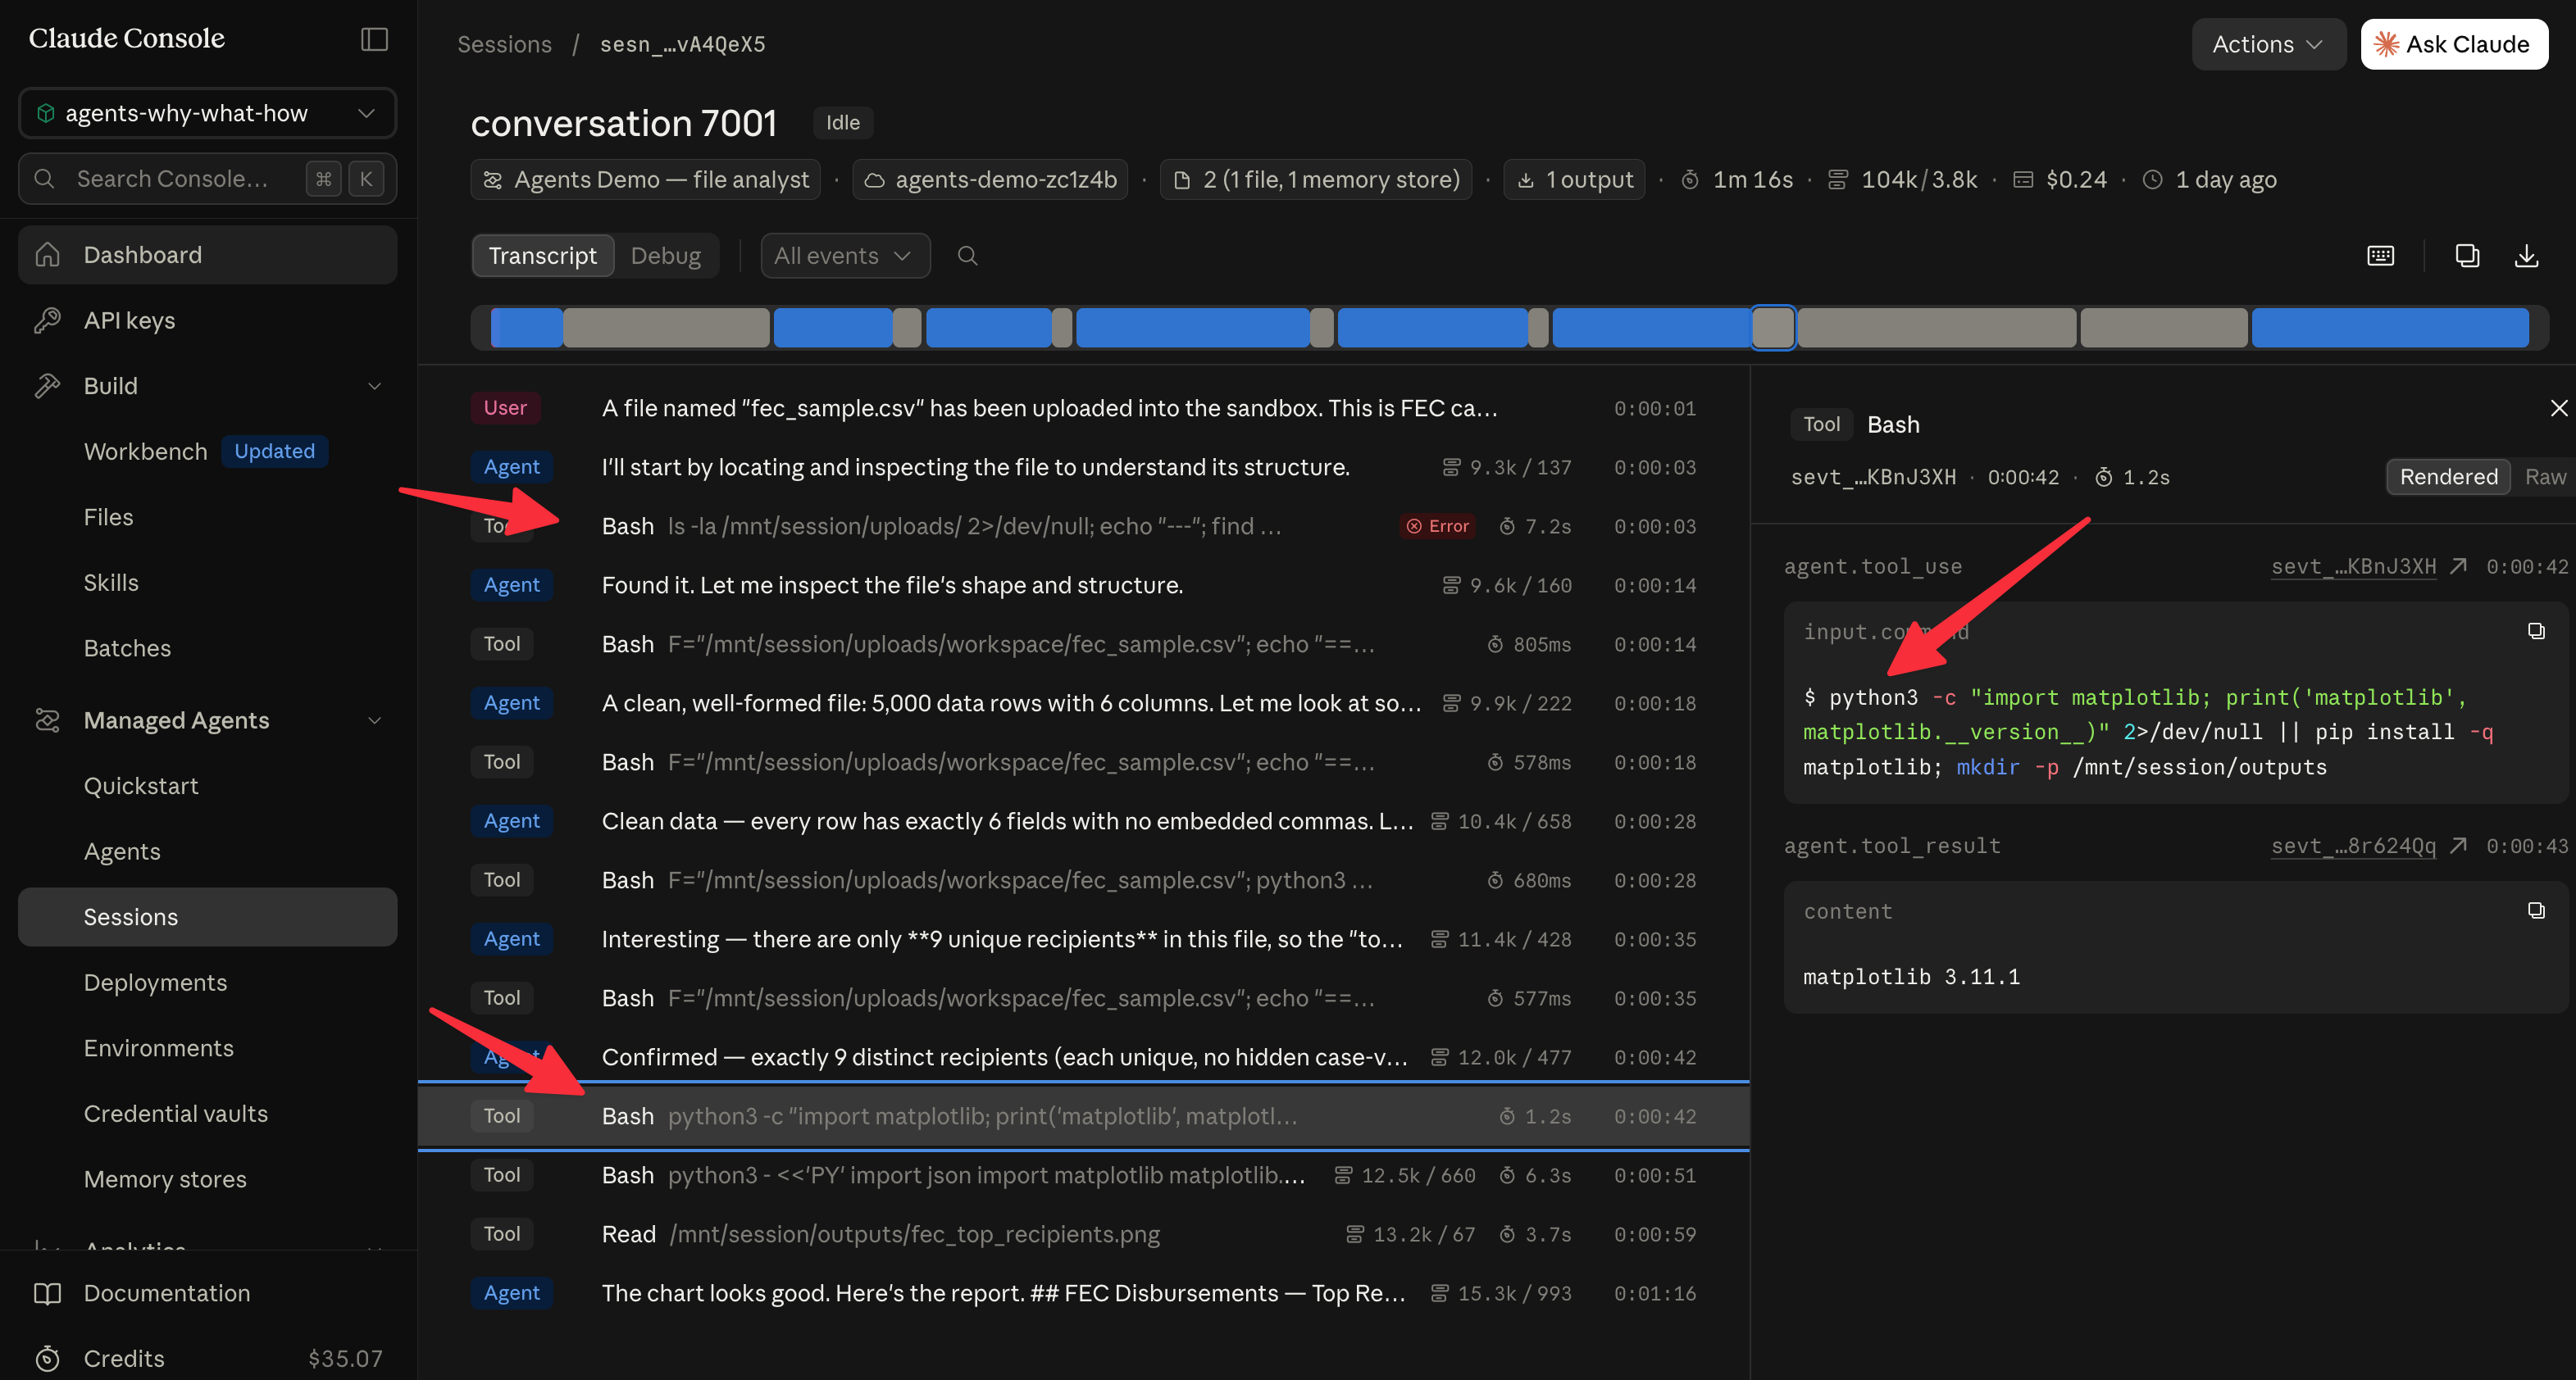
Task: Collapse the Managed Agents section chevron
Action: [374, 720]
